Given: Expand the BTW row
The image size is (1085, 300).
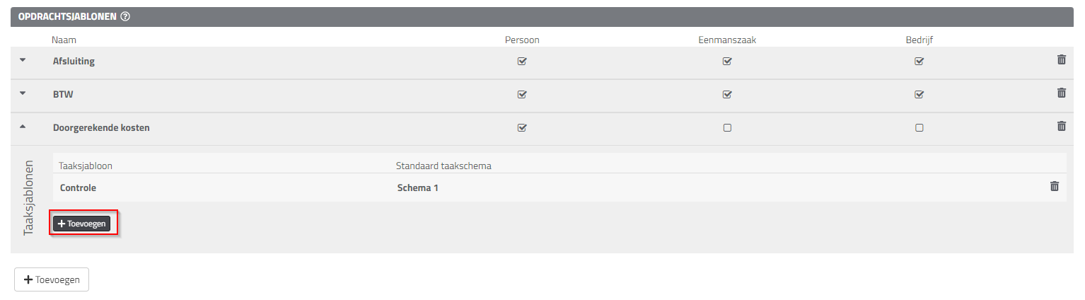Looking at the screenshot, I should [22, 93].
